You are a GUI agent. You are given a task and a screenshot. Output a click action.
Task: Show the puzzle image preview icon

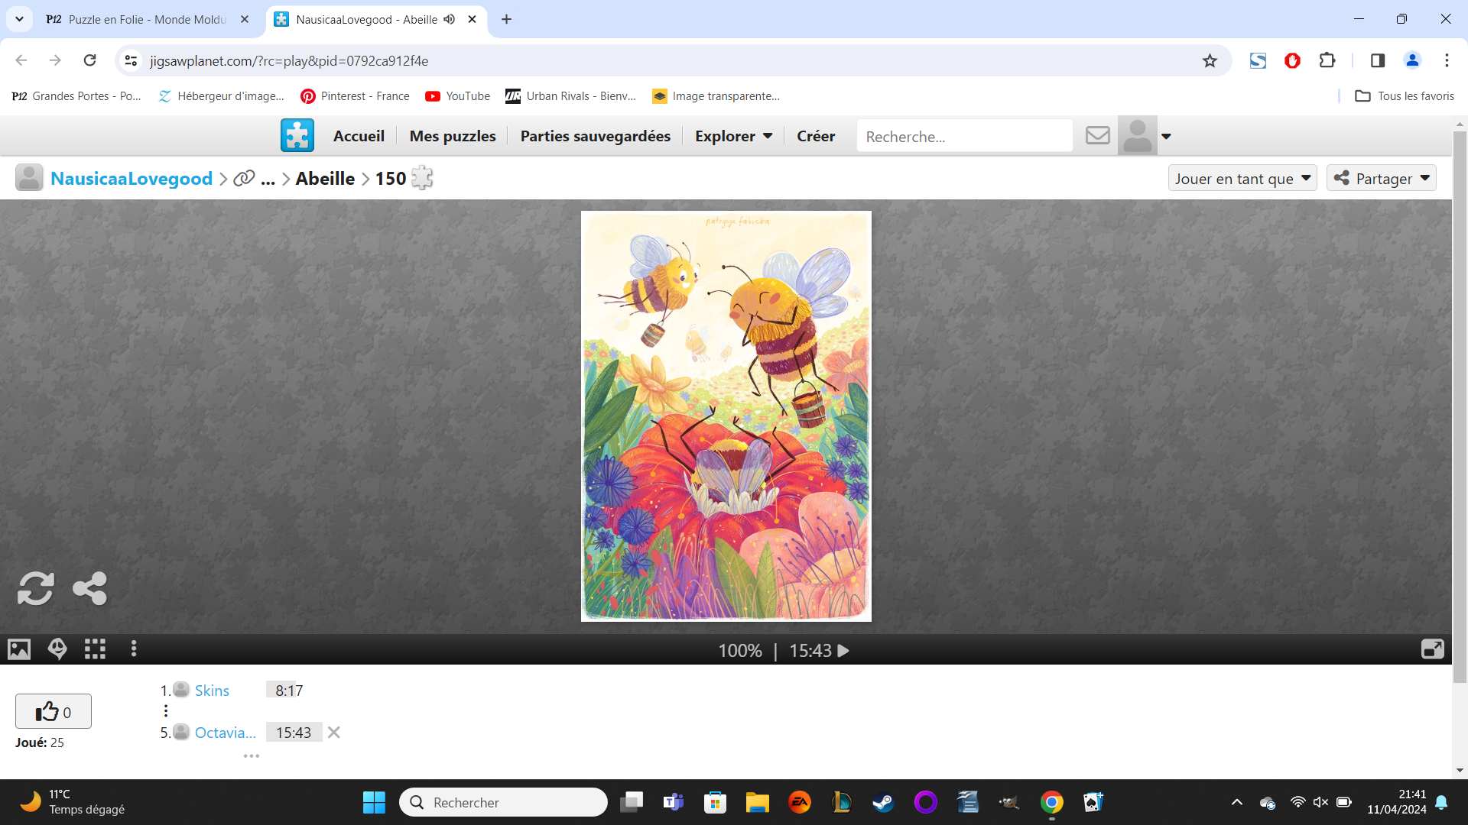[x=19, y=649]
